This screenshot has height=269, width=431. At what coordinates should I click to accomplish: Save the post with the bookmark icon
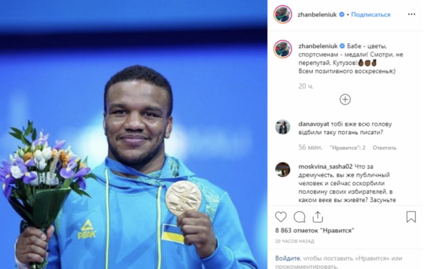[411, 216]
